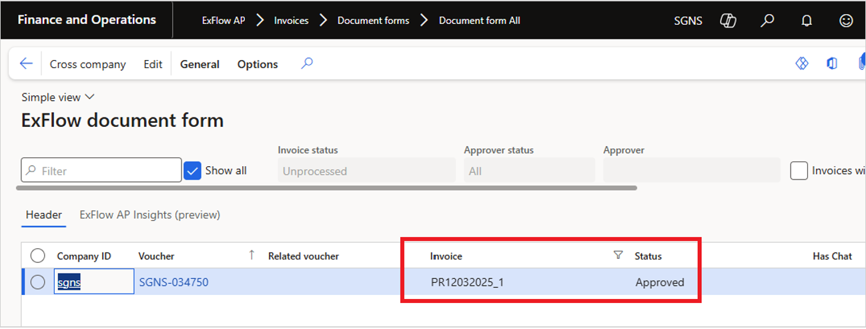
Task: Click ExFlow AP breadcrumb
Action: (224, 21)
